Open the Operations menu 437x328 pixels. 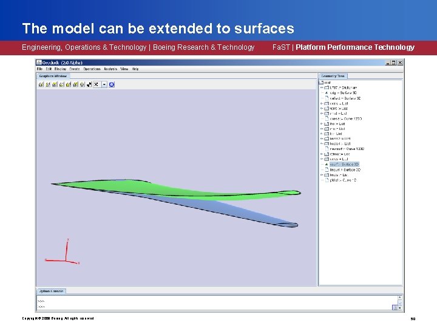click(92, 69)
